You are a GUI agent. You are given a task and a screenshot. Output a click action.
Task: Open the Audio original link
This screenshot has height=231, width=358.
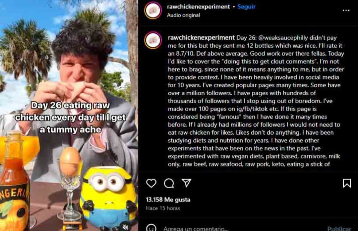[183, 15]
